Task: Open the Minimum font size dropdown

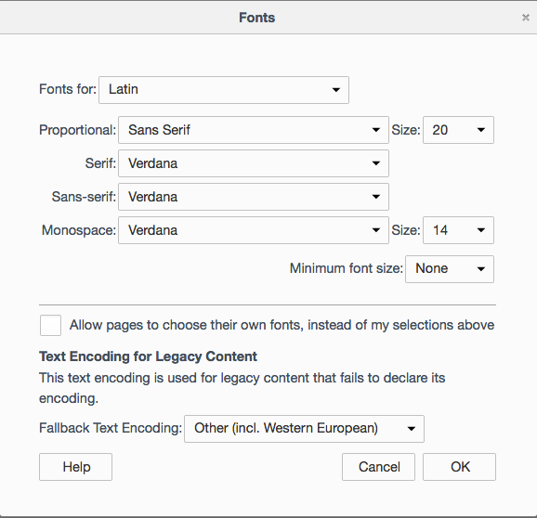Action: [450, 269]
